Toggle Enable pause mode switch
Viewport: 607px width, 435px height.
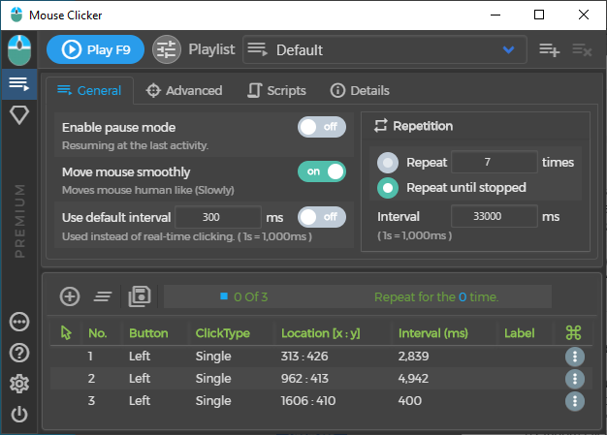click(x=321, y=127)
